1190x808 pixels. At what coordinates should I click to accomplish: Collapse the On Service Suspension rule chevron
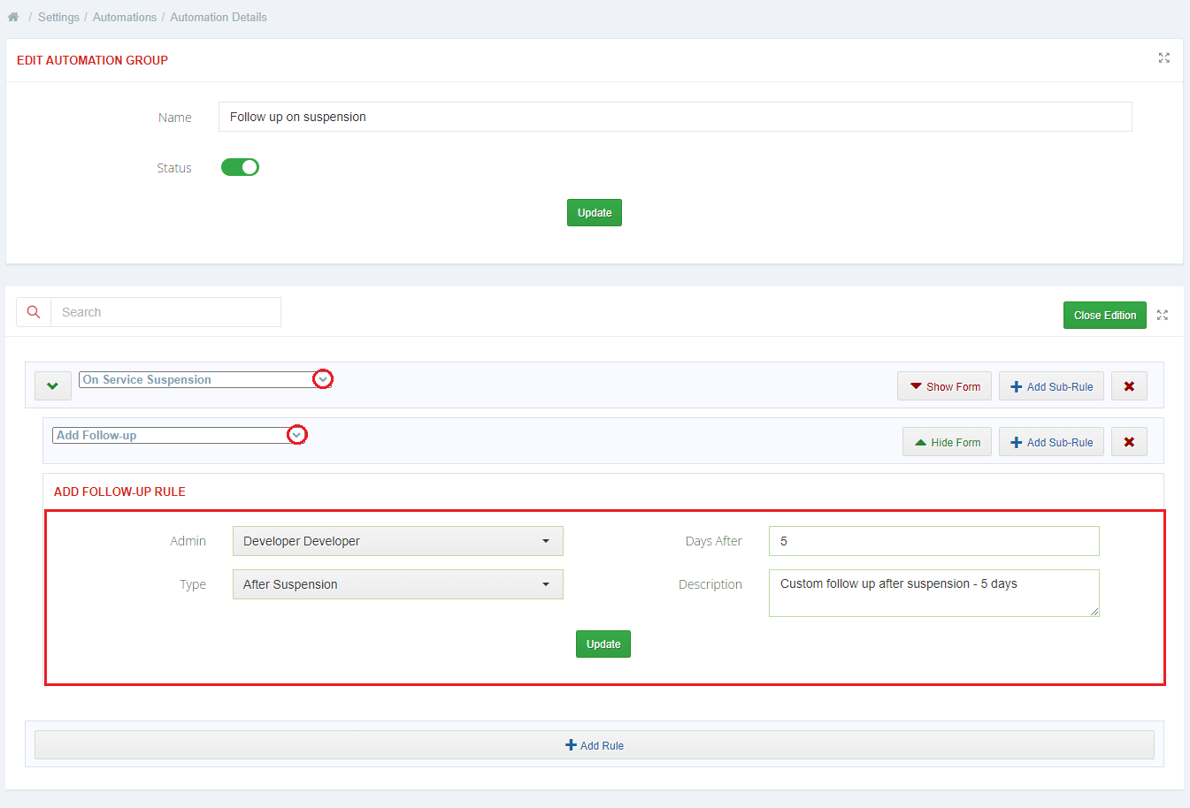(53, 386)
